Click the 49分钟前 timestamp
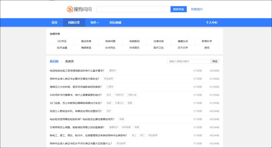This screenshot has height=148, width=272. point(214,143)
